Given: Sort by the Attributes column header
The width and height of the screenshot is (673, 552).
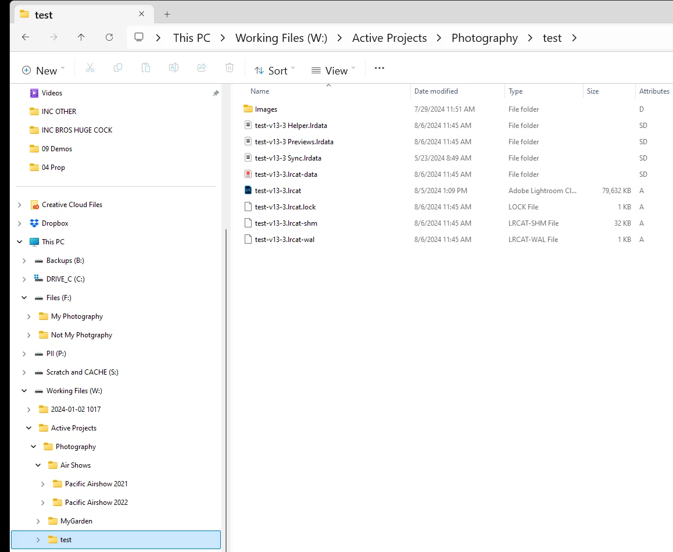Looking at the screenshot, I should pyautogui.click(x=654, y=91).
